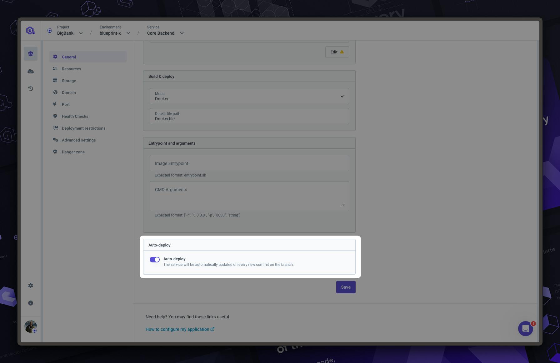Click the Save button
The image size is (560, 363).
pos(346,287)
